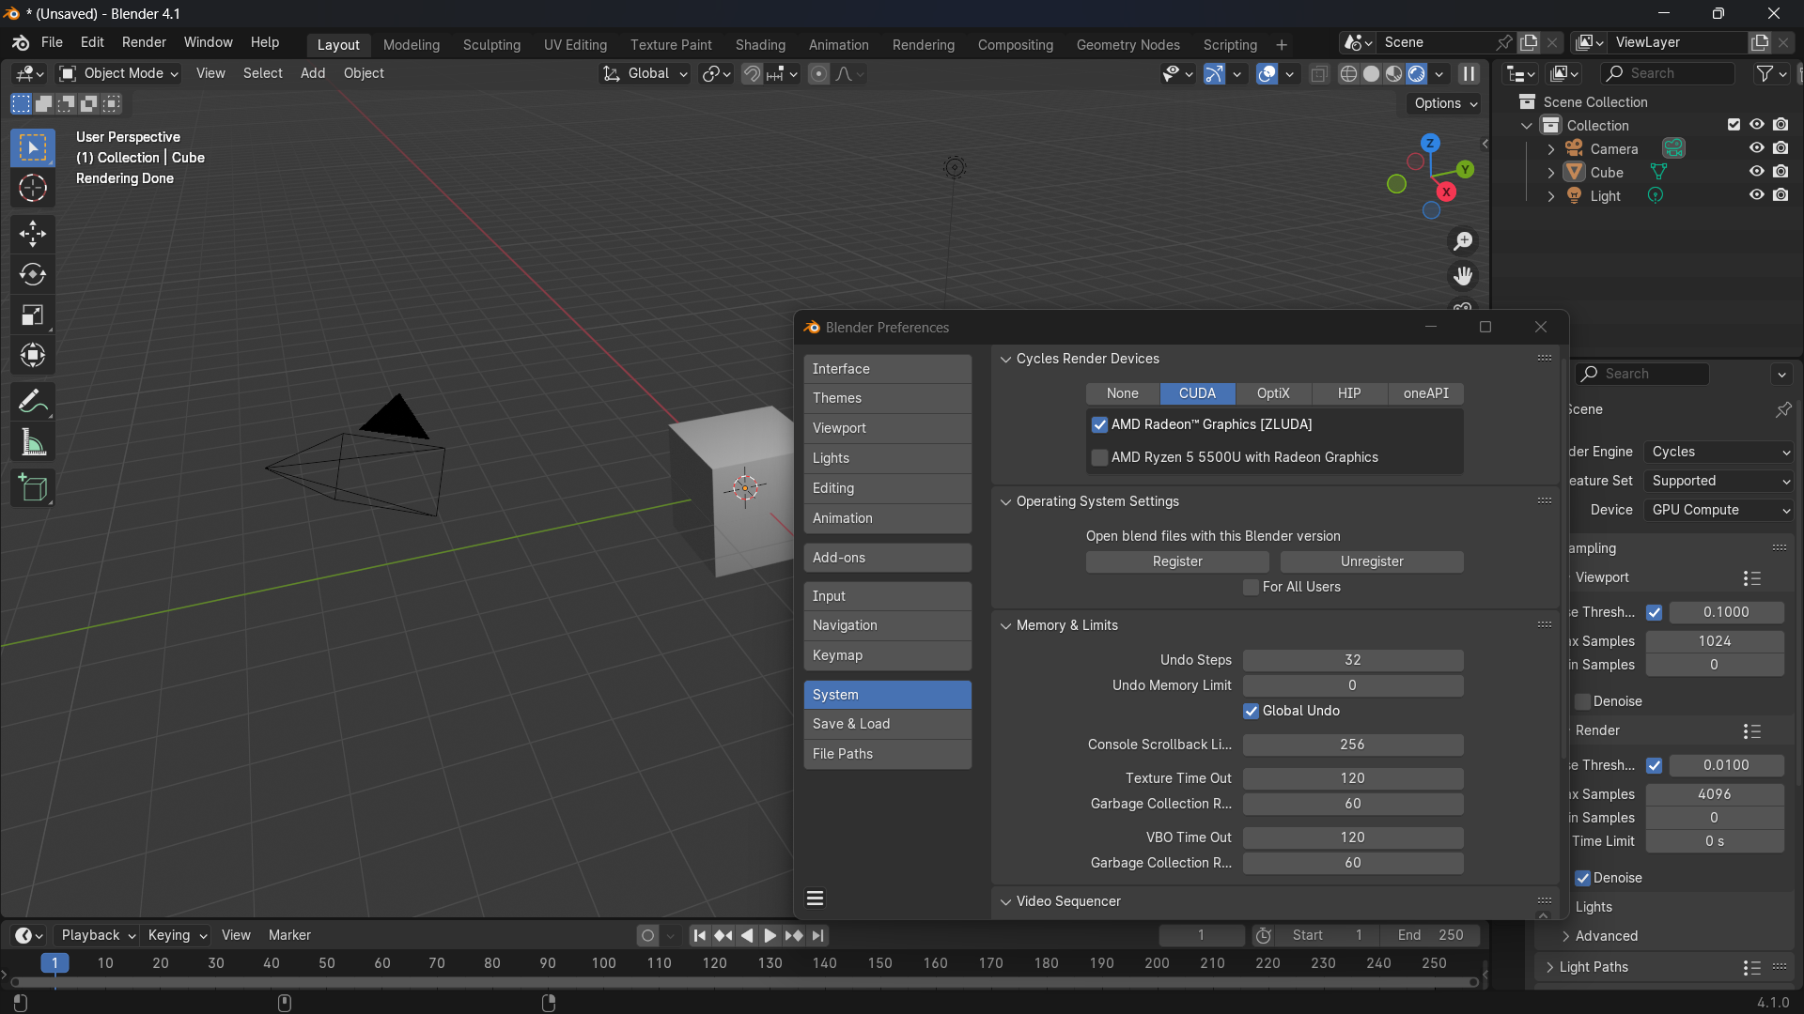This screenshot has height=1014, width=1804.
Task: Open the Render Engine Cycles dropdown
Action: point(1720,452)
